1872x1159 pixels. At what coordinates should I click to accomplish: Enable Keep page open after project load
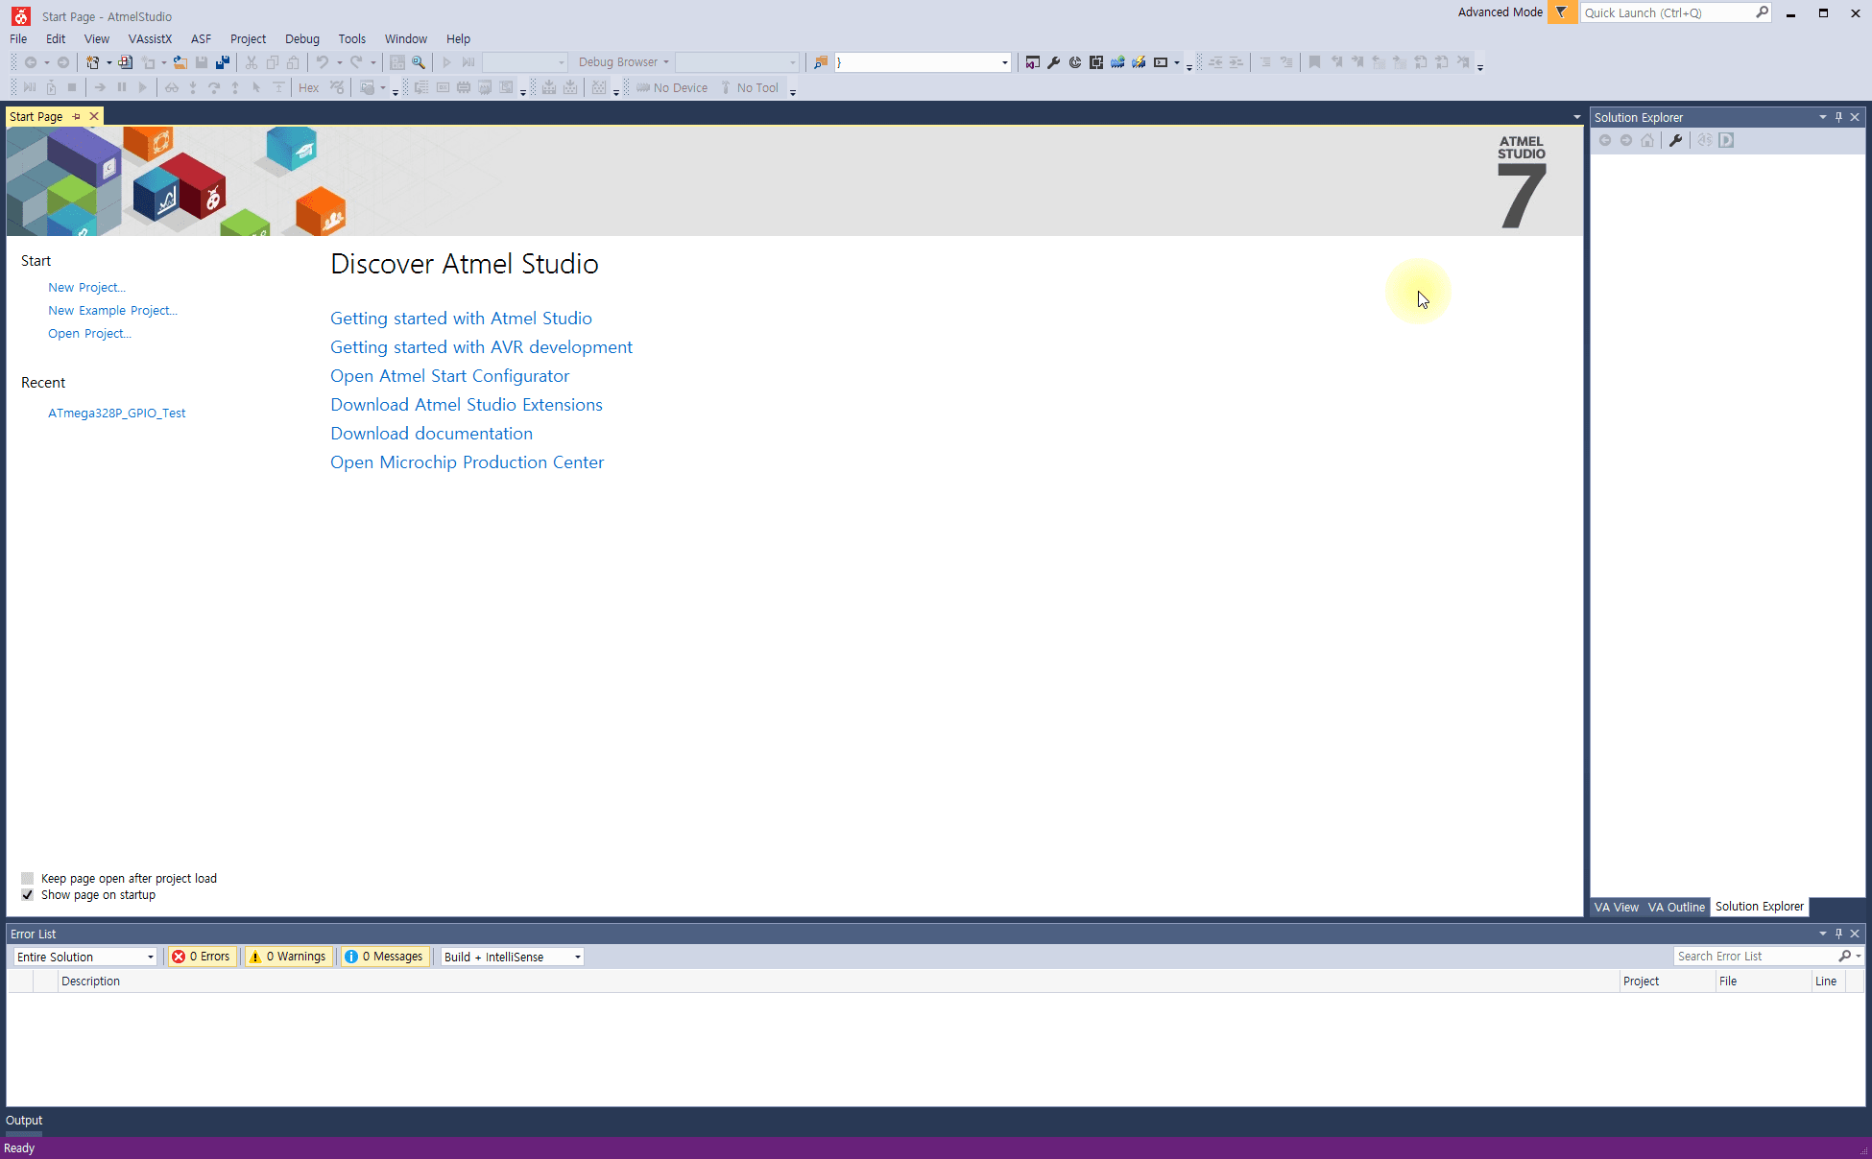coord(28,879)
